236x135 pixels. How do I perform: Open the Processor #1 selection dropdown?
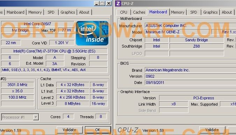click(20, 117)
